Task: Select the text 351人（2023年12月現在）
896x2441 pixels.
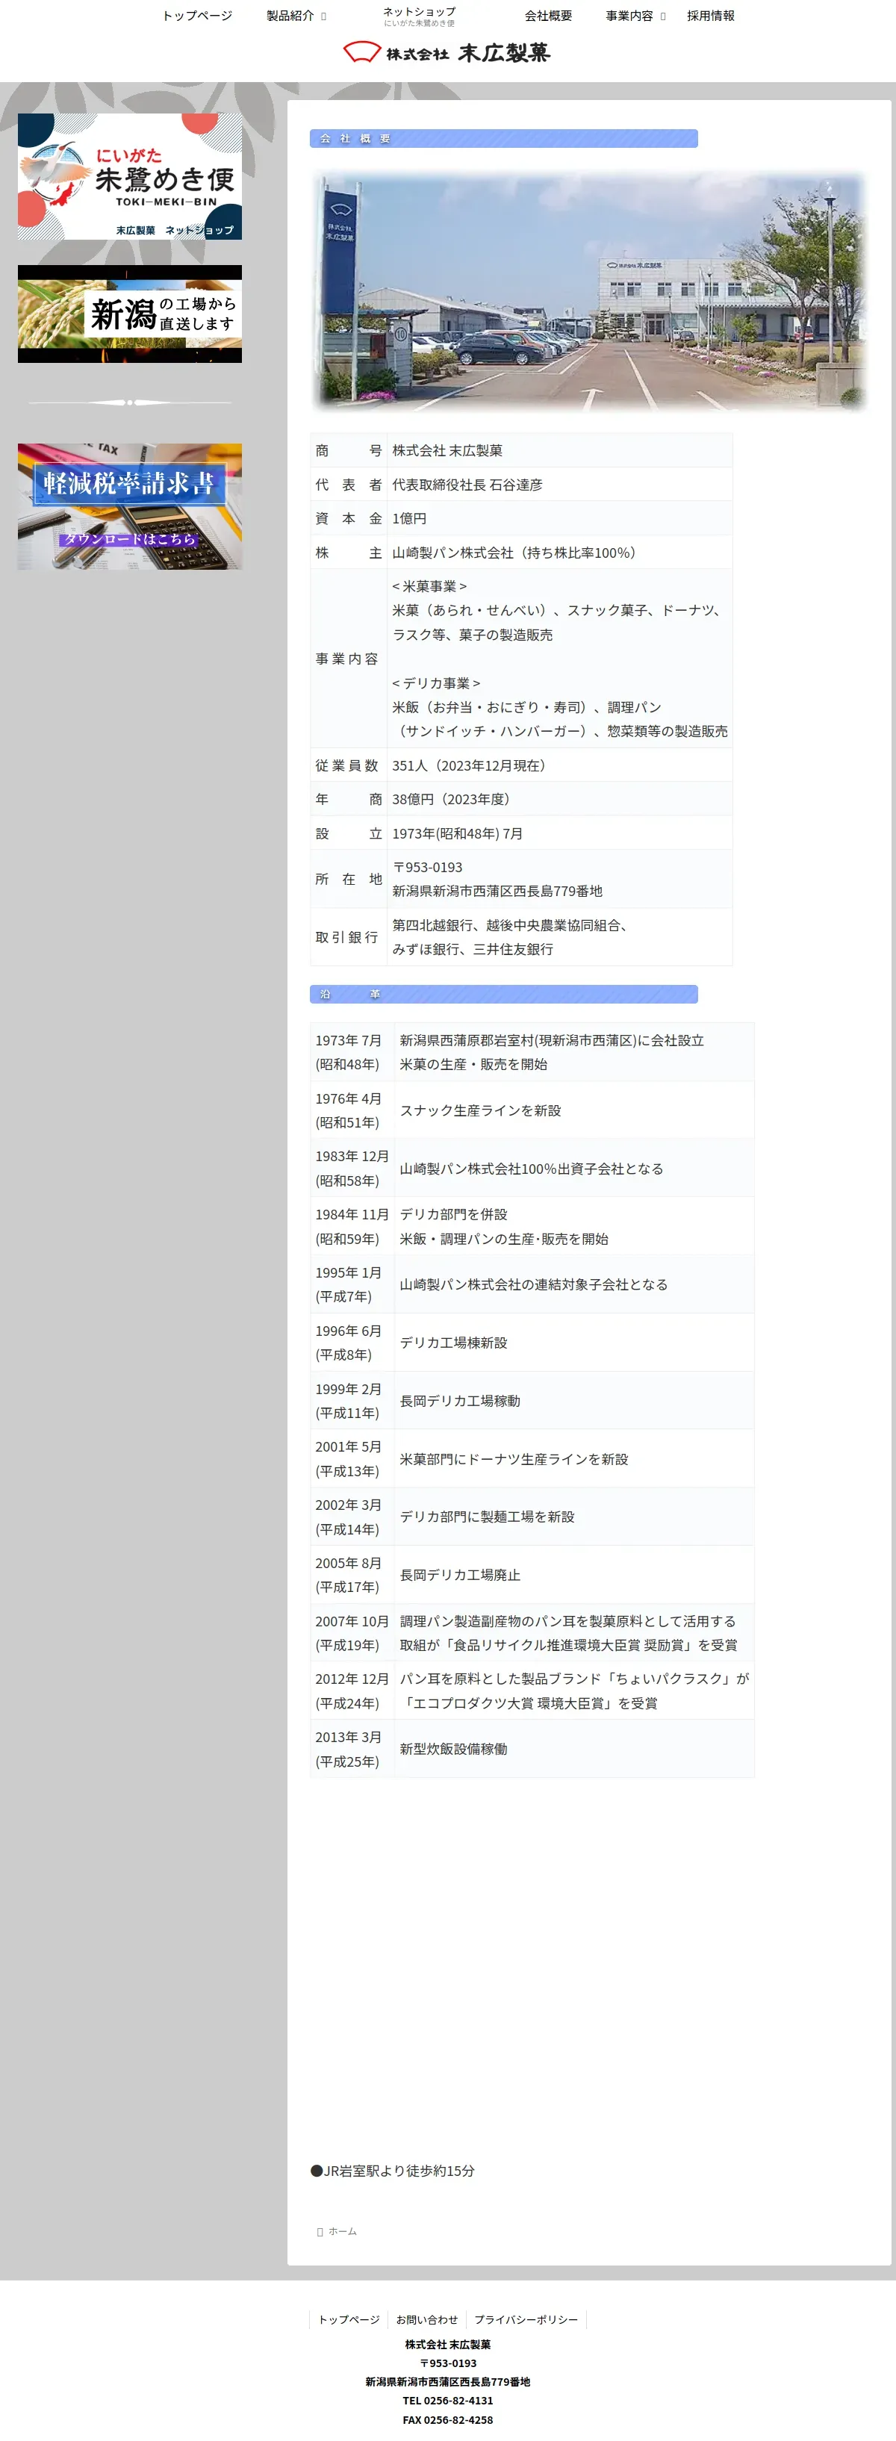Action: 473,765
